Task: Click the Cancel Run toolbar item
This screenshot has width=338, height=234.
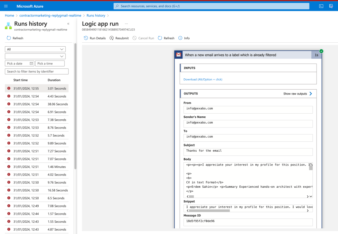Action: 143,38
